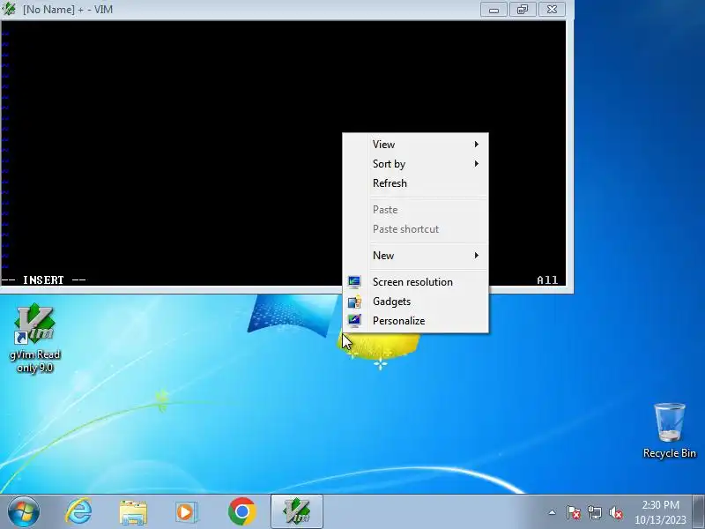Open the Windows Start orb
This screenshot has width=705, height=529.
pyautogui.click(x=24, y=511)
